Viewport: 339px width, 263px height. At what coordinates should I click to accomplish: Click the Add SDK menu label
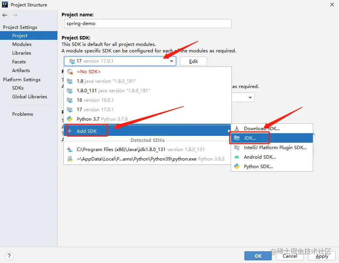tap(87, 131)
